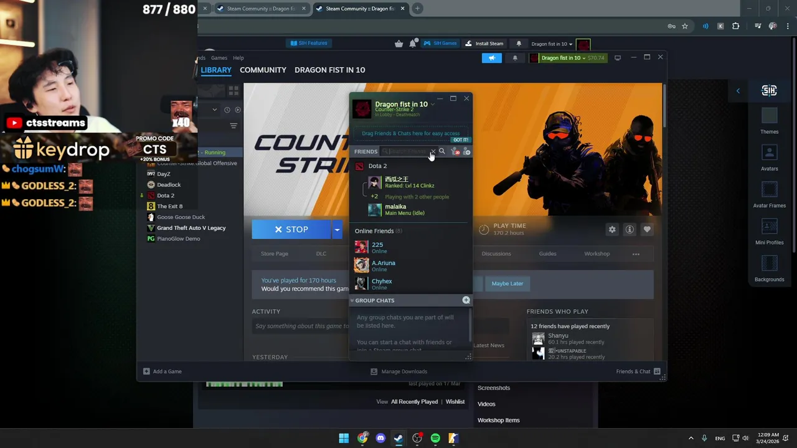Open Discussions tab
797x448 pixels.
tap(496, 254)
